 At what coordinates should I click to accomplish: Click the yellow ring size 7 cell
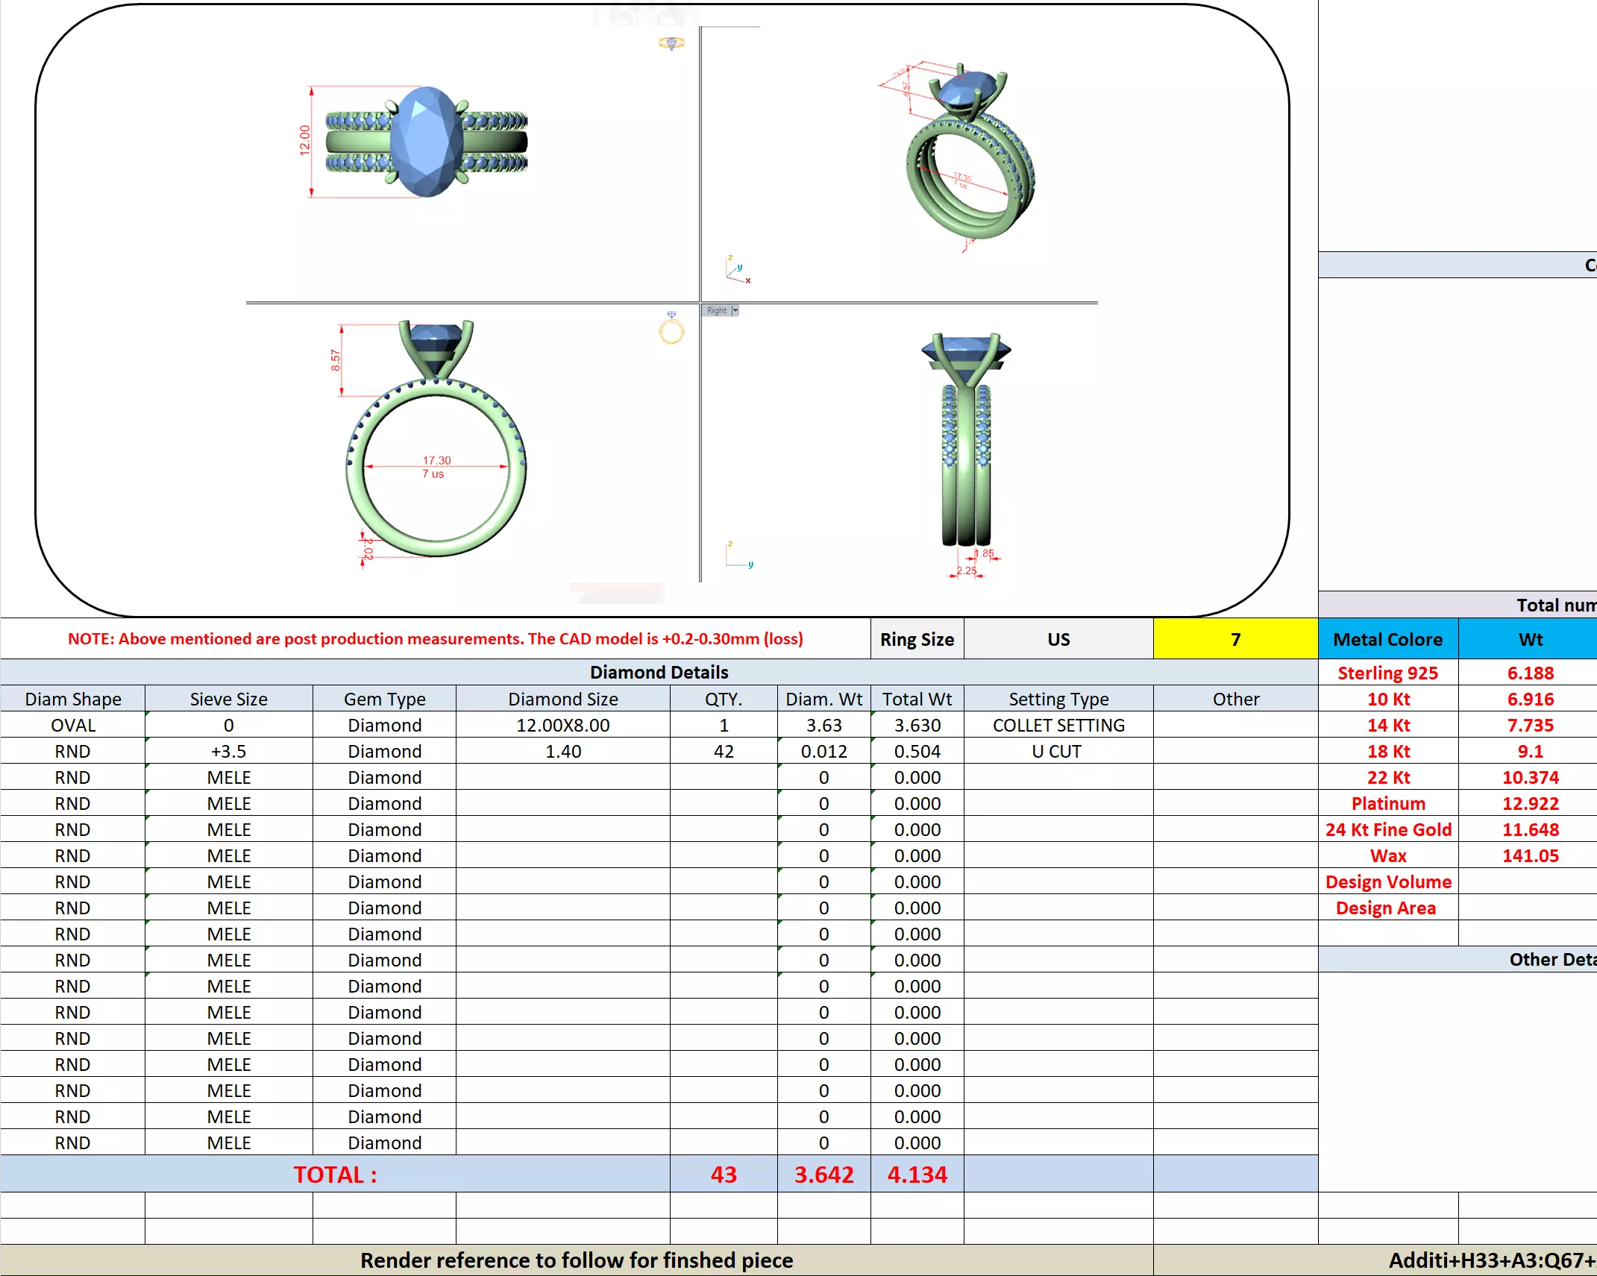click(x=1235, y=639)
